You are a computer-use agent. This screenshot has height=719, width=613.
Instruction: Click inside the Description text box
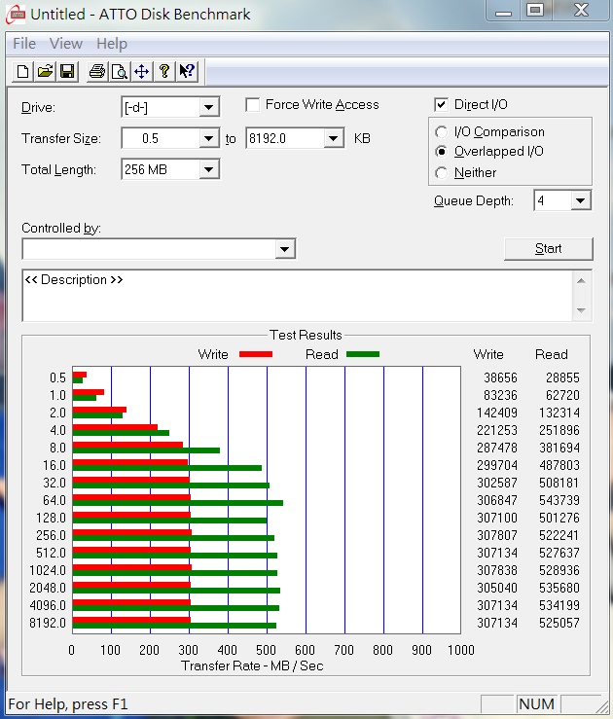[297, 296]
